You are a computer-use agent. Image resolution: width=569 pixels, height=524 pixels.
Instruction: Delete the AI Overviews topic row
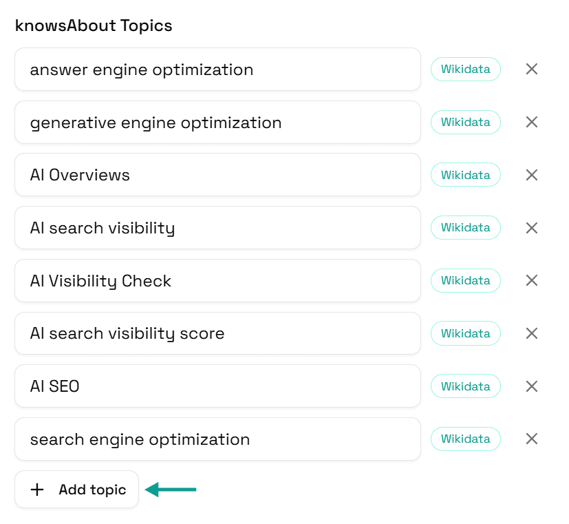(532, 175)
